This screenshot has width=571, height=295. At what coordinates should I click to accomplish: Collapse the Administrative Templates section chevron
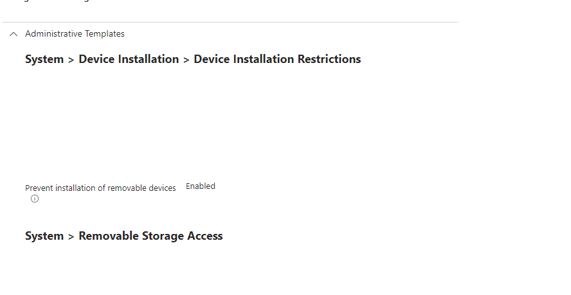[x=14, y=34]
